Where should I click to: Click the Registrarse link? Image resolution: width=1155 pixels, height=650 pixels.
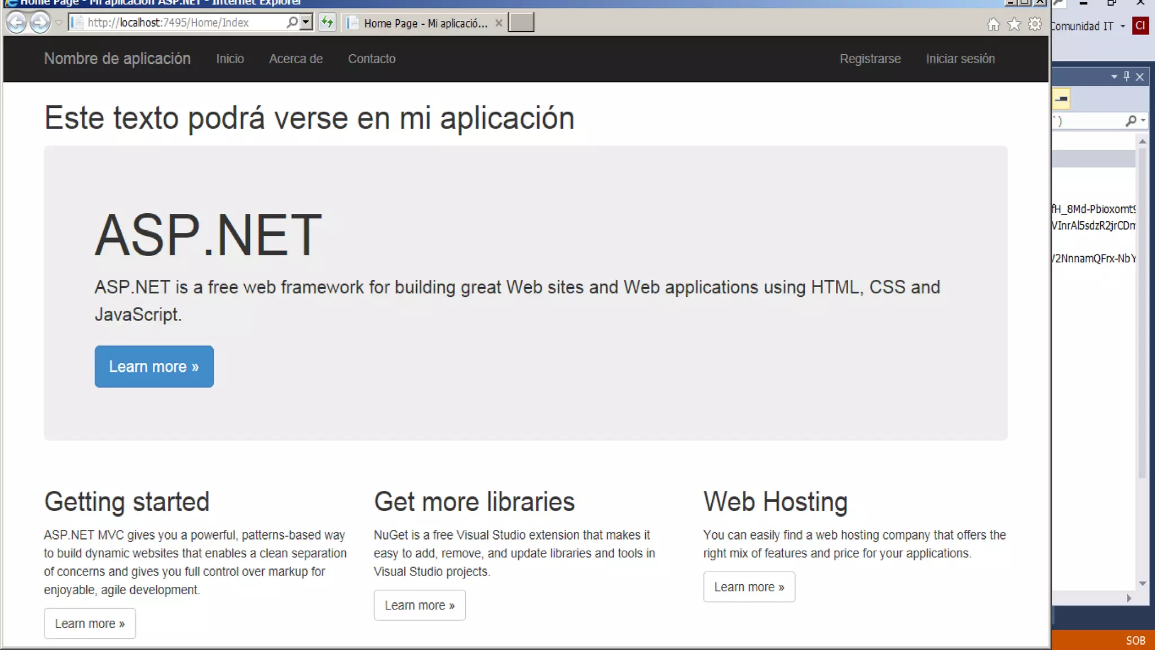870,59
